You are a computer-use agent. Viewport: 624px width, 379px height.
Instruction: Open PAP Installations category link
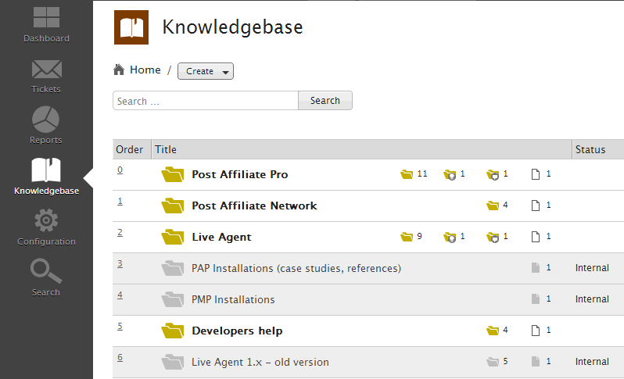296,268
